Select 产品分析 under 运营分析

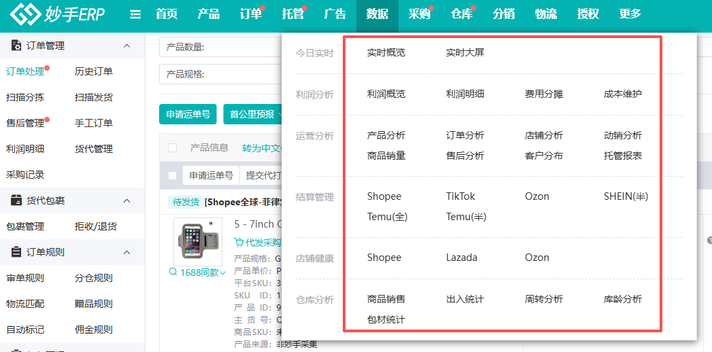coord(386,136)
